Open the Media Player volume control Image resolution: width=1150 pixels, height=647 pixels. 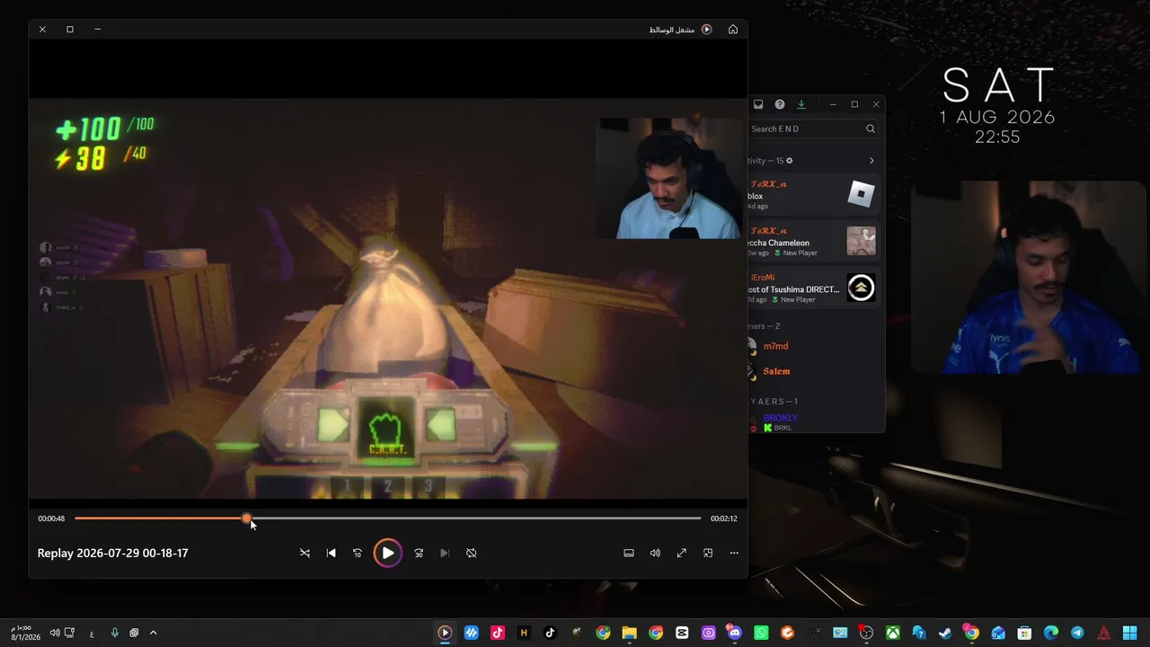click(655, 553)
